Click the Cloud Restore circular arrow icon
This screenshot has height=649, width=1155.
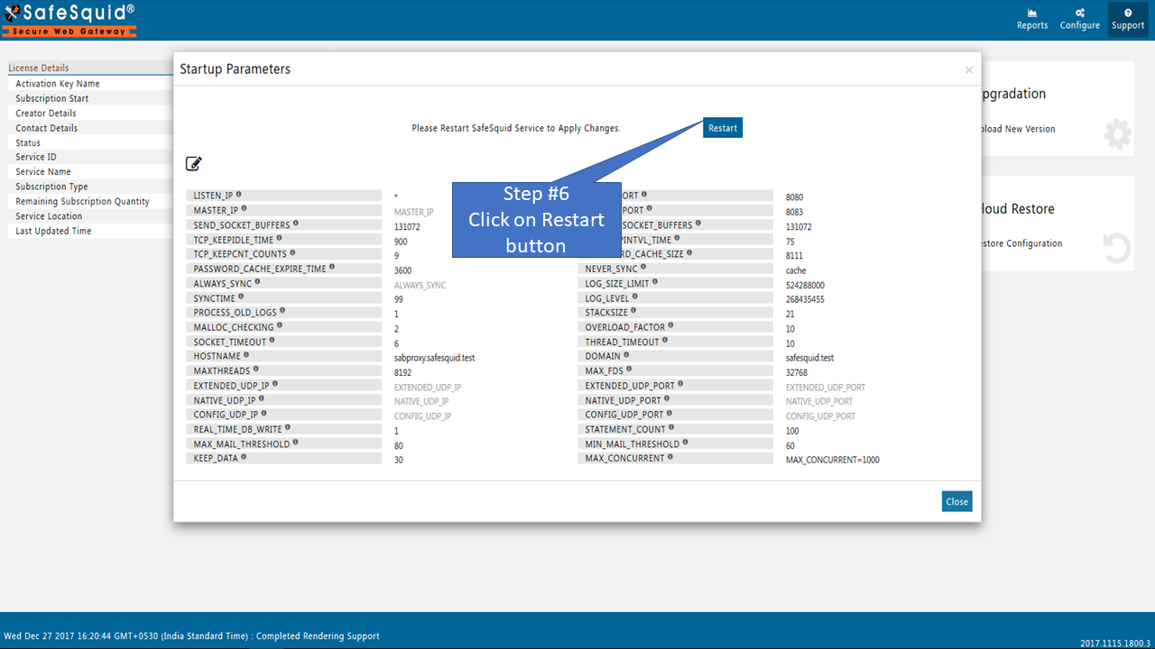1117,249
